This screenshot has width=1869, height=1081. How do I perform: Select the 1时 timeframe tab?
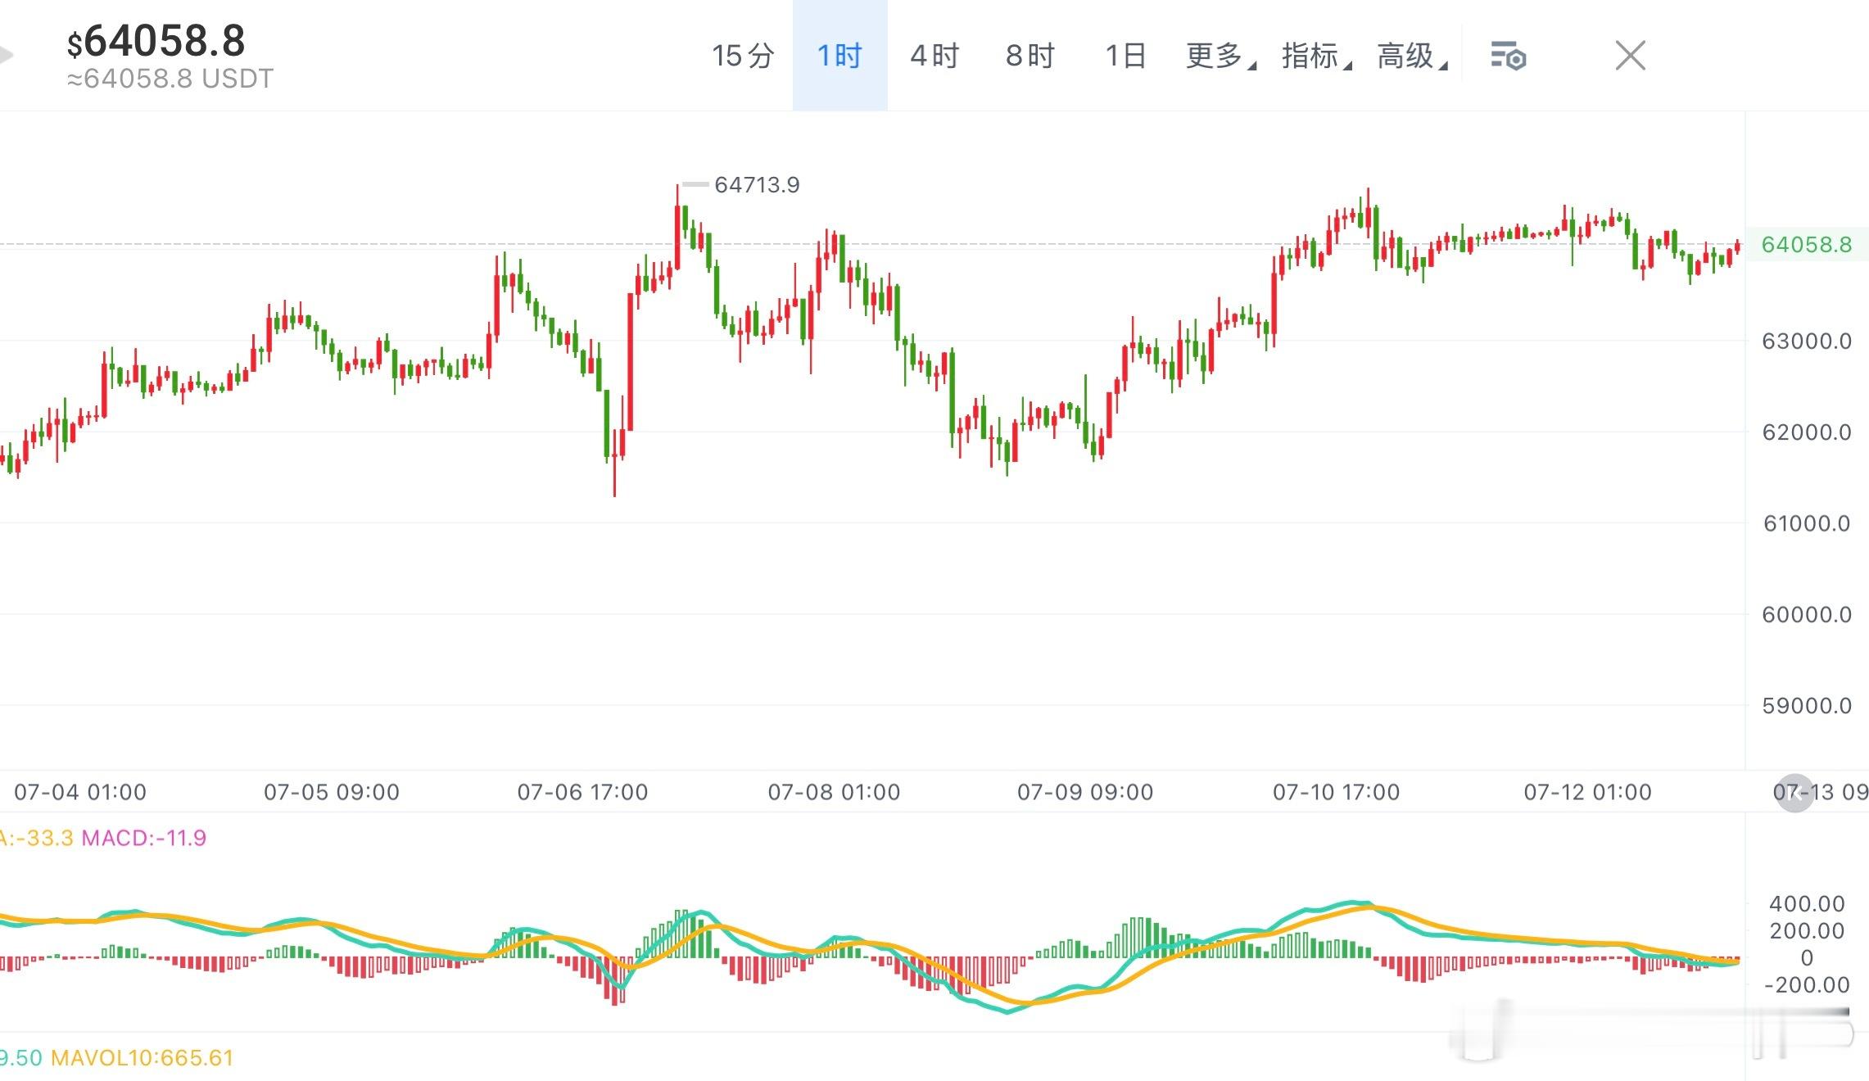coord(839,56)
